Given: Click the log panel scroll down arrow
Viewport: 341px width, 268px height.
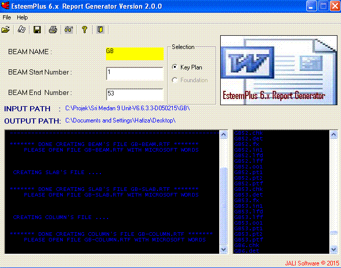Looking at the screenshot, I should [224, 249].
